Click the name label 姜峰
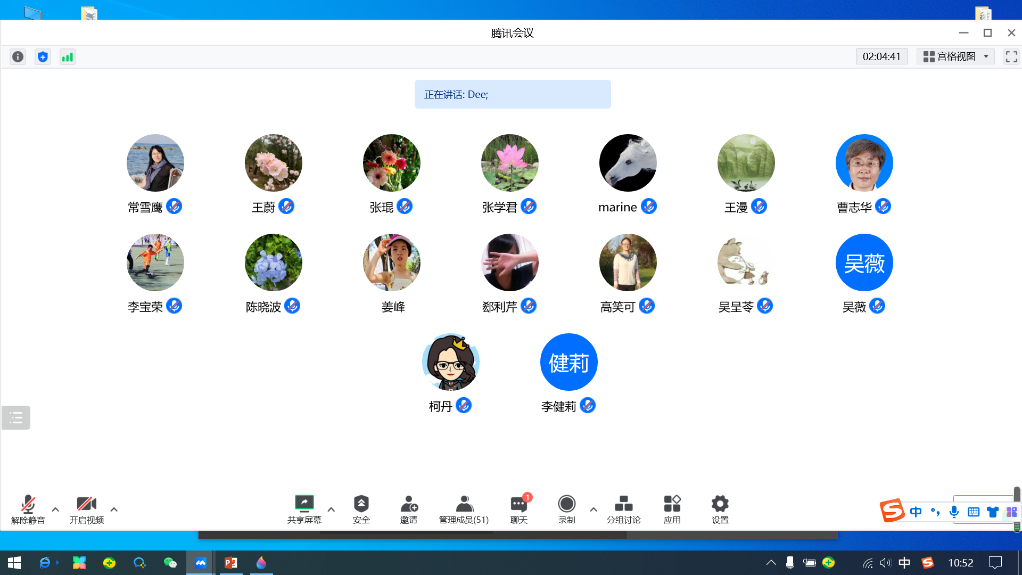 coord(393,307)
